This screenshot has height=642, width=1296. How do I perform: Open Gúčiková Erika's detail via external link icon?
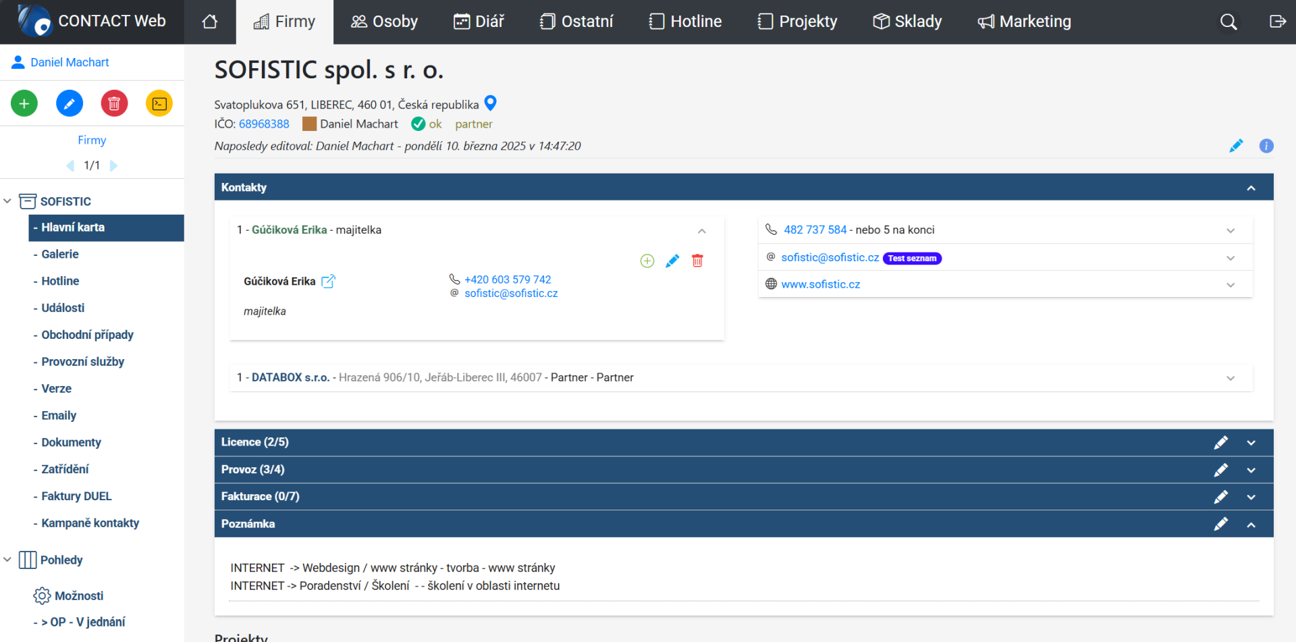pyautogui.click(x=329, y=281)
